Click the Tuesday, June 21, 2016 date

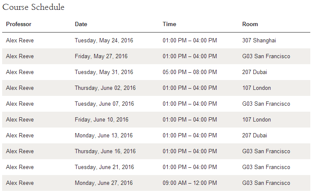tap(104, 167)
